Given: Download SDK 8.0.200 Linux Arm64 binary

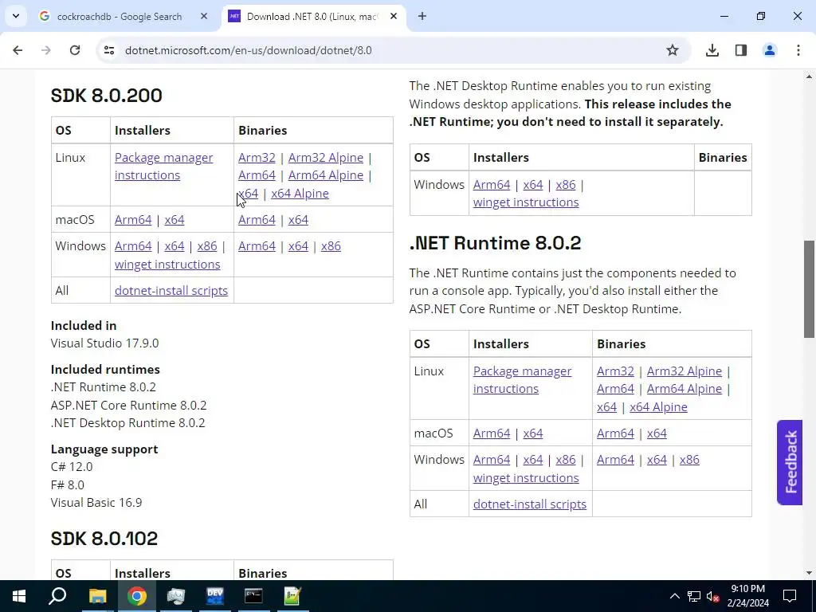Looking at the screenshot, I should coord(257,175).
